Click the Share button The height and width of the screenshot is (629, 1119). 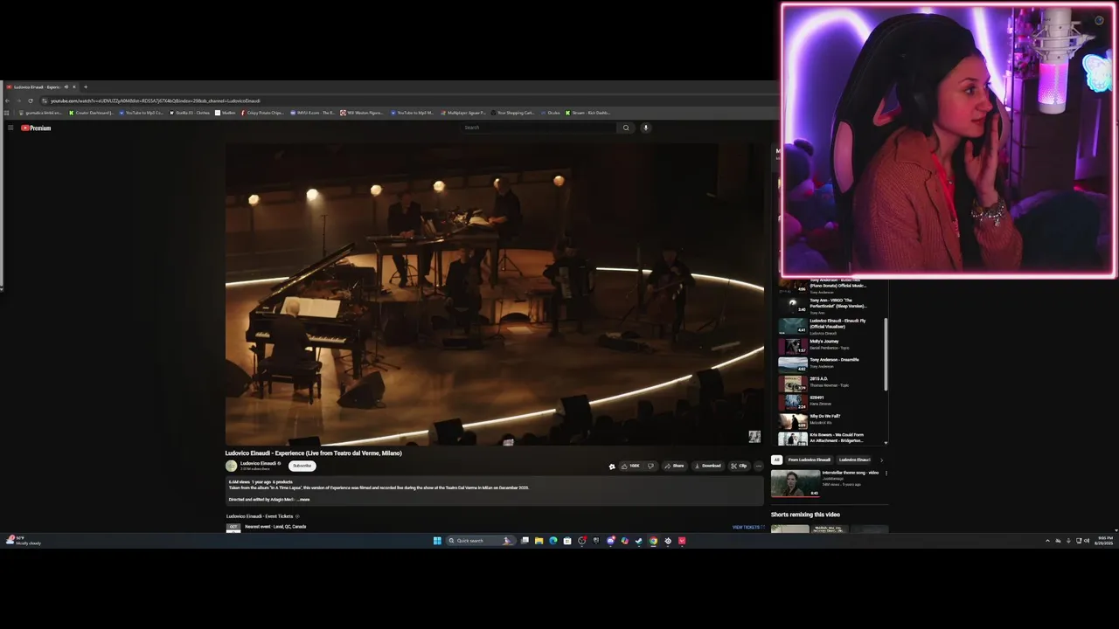674,466
